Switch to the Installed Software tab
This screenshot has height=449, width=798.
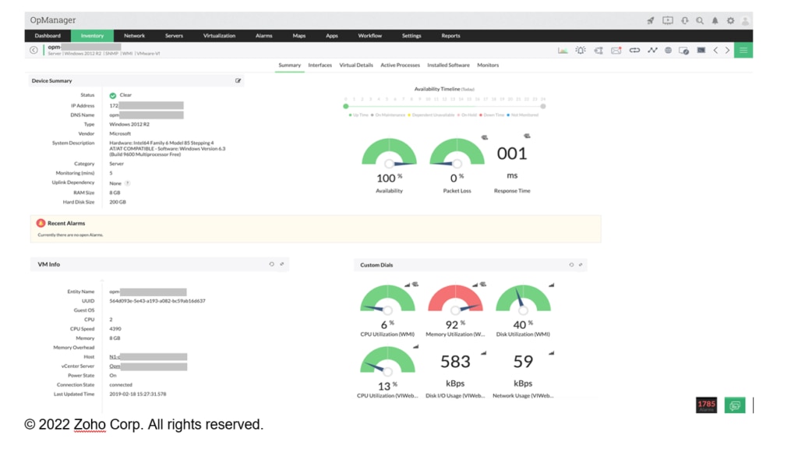pyautogui.click(x=448, y=65)
